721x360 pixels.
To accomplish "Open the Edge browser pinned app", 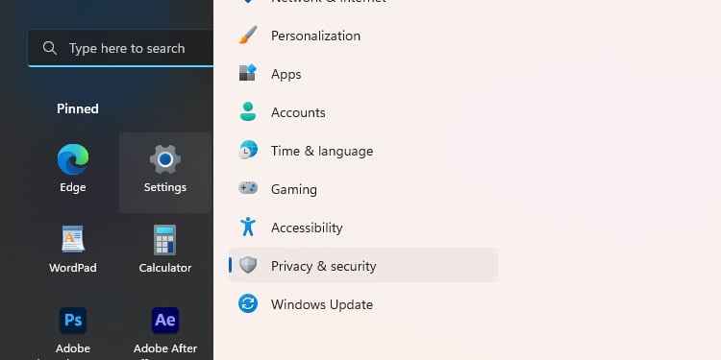I will coord(73,159).
